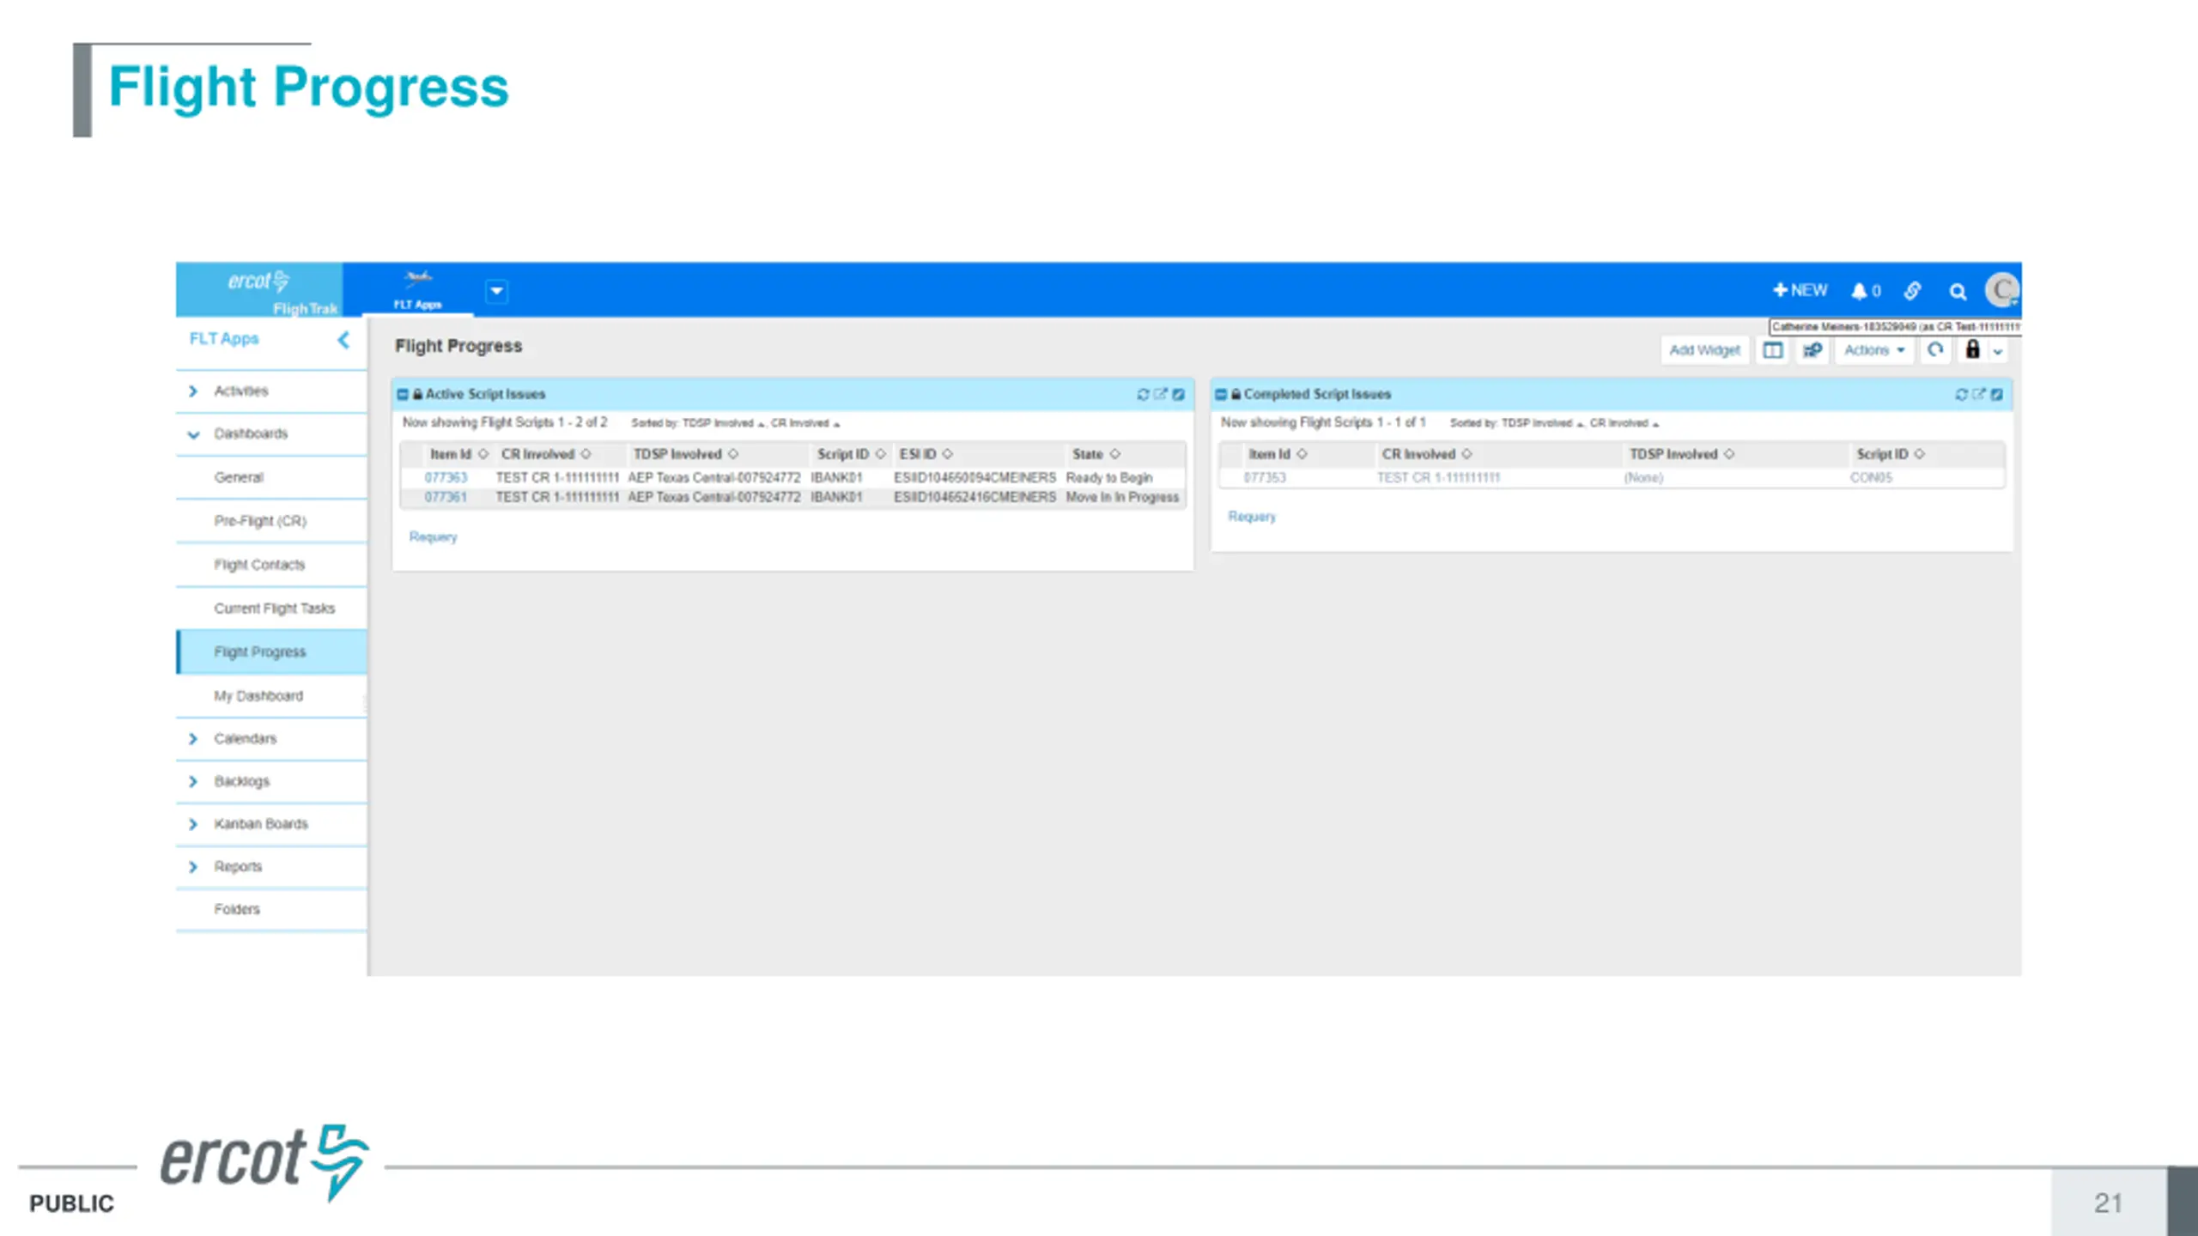Click the search magnifier icon

click(x=1958, y=292)
